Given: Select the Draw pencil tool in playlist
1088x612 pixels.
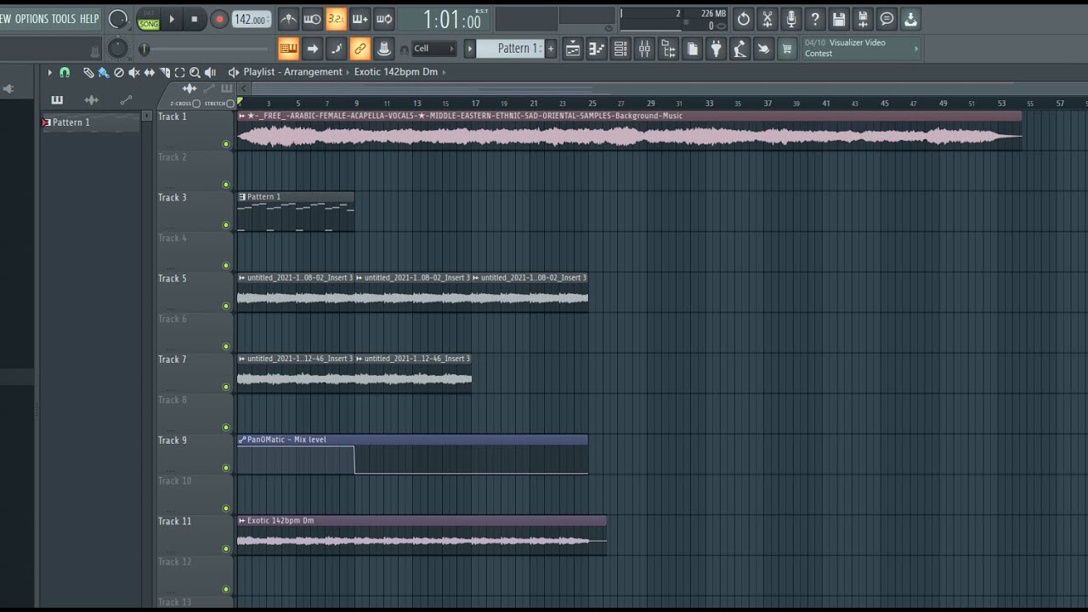Looking at the screenshot, I should coord(88,72).
